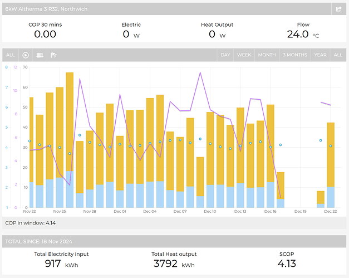Show the YEAR time range
349x278 pixels.
pyautogui.click(x=320, y=55)
